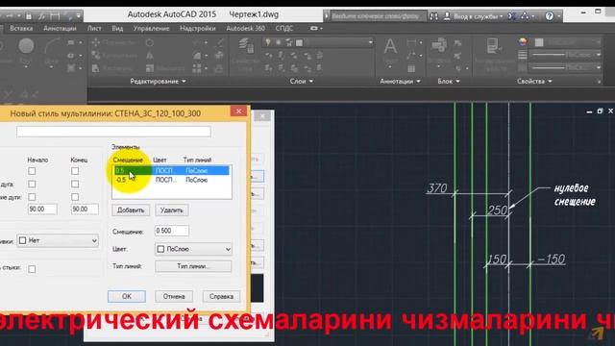The width and height of the screenshot is (615, 346).
Task: Enable Начало checkbox in the дуга row
Action: coord(32,184)
